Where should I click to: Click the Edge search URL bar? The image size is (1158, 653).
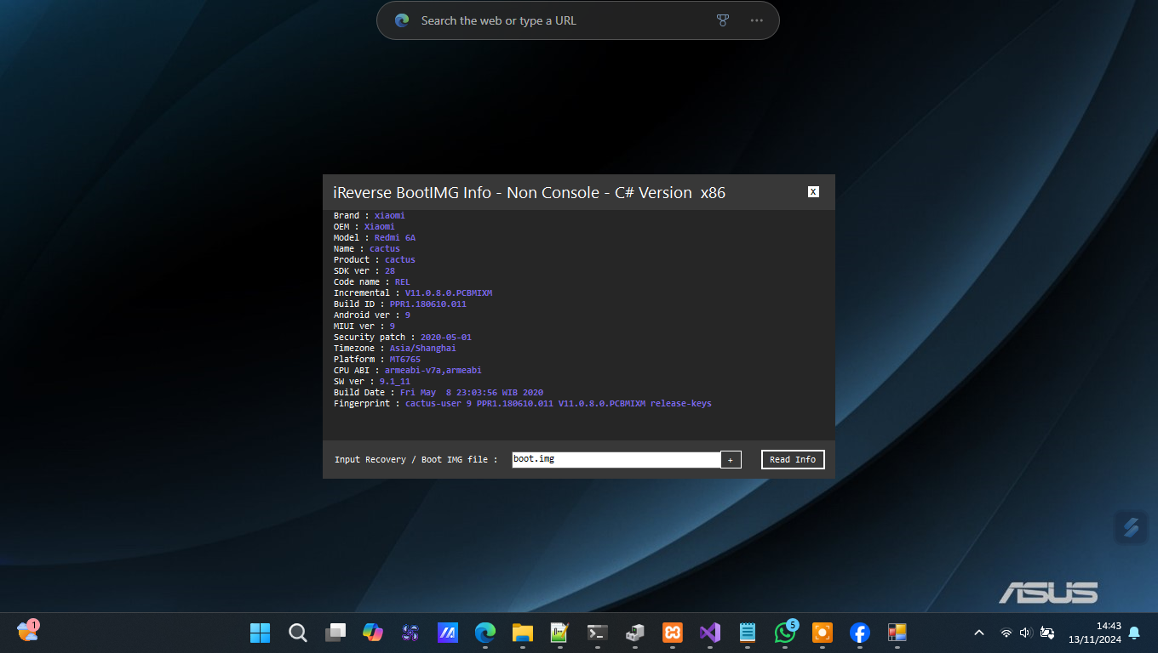point(577,20)
